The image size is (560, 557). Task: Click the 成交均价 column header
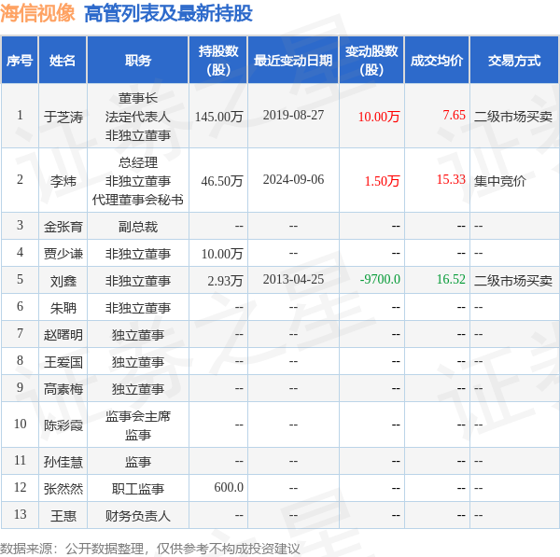(437, 61)
